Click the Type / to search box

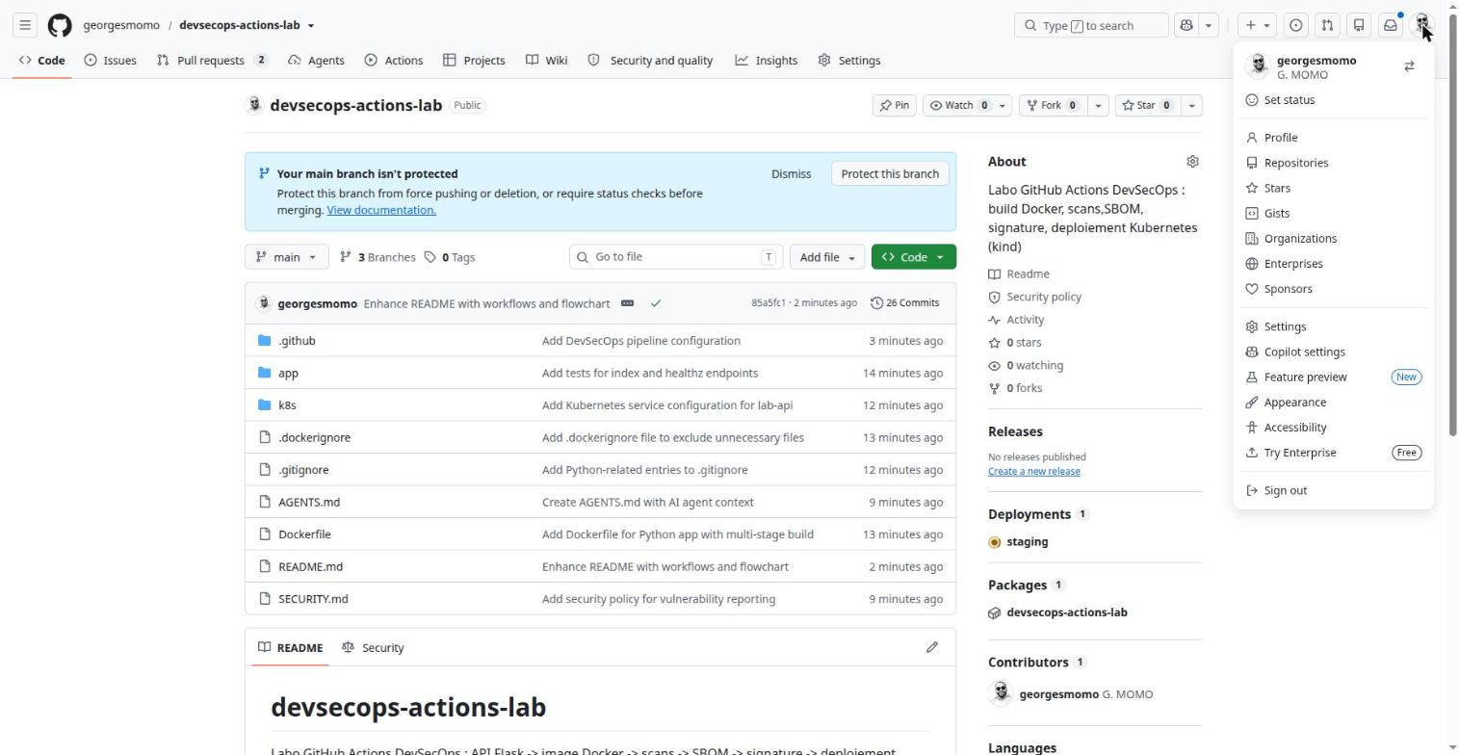pyautogui.click(x=1091, y=25)
